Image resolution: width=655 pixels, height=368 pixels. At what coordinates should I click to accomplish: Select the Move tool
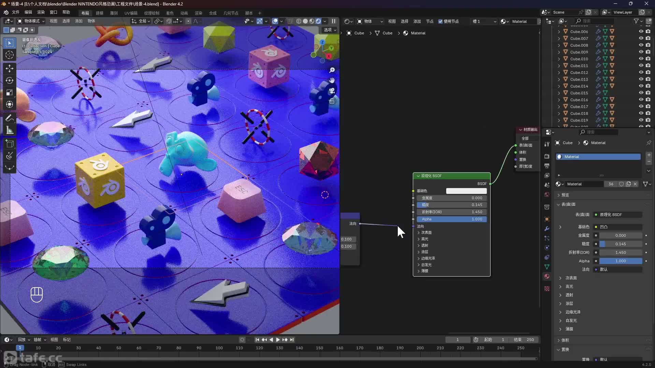point(10,68)
